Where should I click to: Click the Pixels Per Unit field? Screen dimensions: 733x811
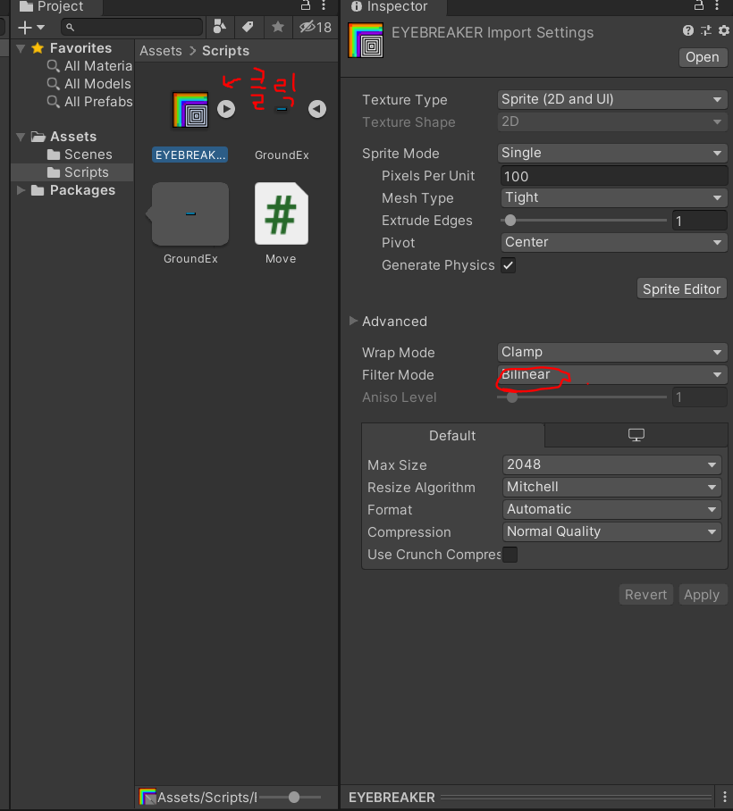click(x=613, y=176)
